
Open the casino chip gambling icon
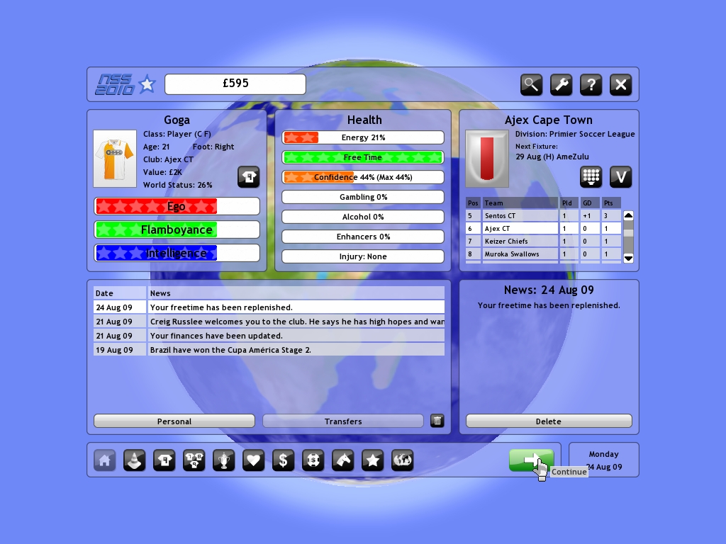313,460
